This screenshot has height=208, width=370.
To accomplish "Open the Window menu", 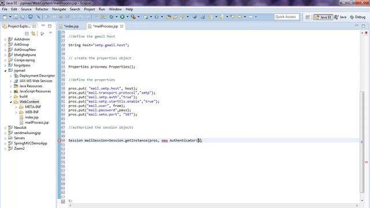I will tap(115, 9).
